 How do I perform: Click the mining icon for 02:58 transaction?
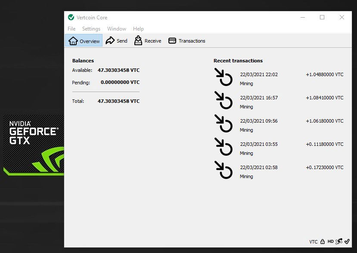pyautogui.click(x=224, y=170)
